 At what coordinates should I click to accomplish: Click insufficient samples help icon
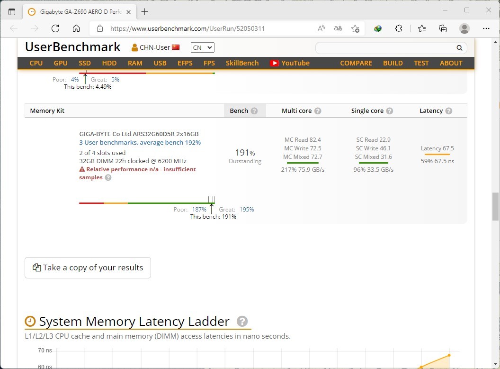(x=108, y=178)
